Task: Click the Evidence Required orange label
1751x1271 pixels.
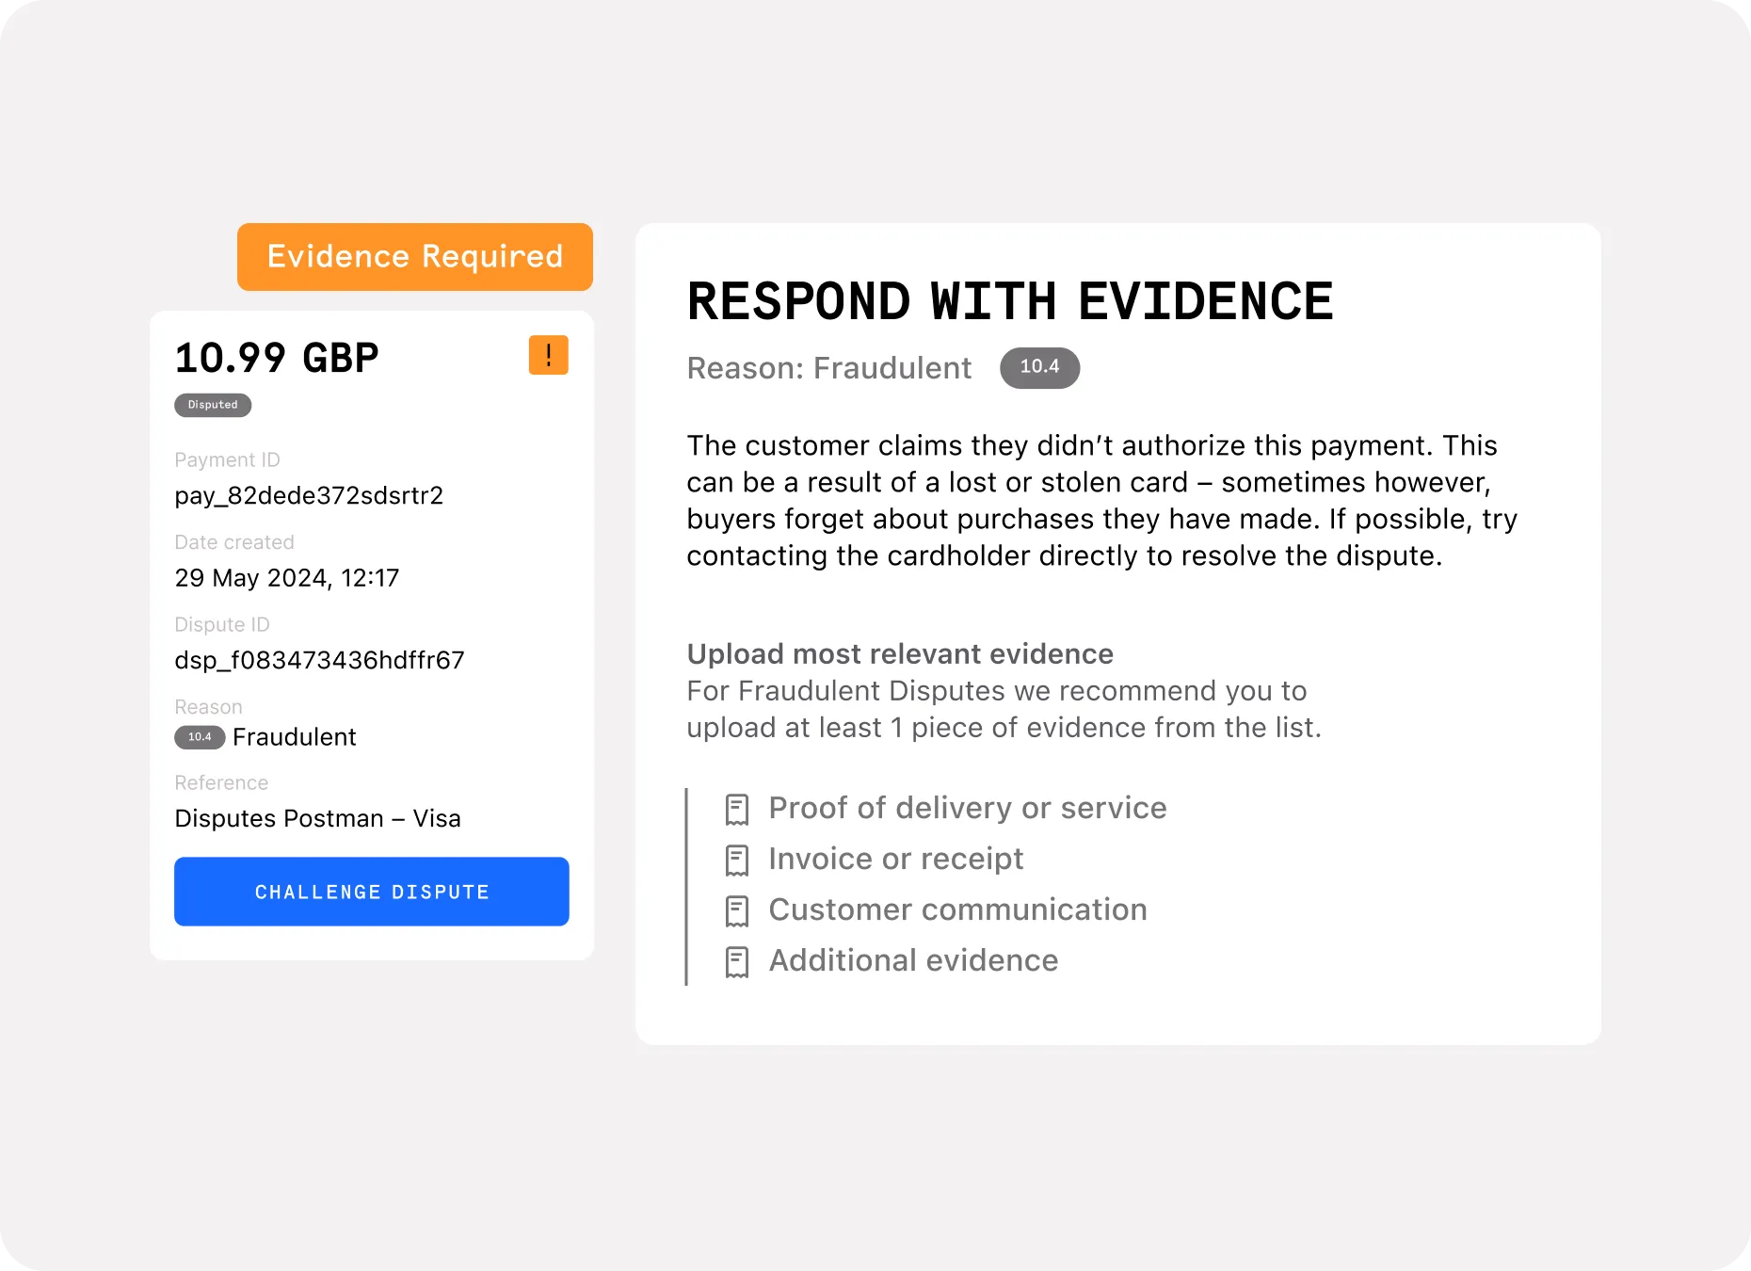Action: pyautogui.click(x=415, y=257)
